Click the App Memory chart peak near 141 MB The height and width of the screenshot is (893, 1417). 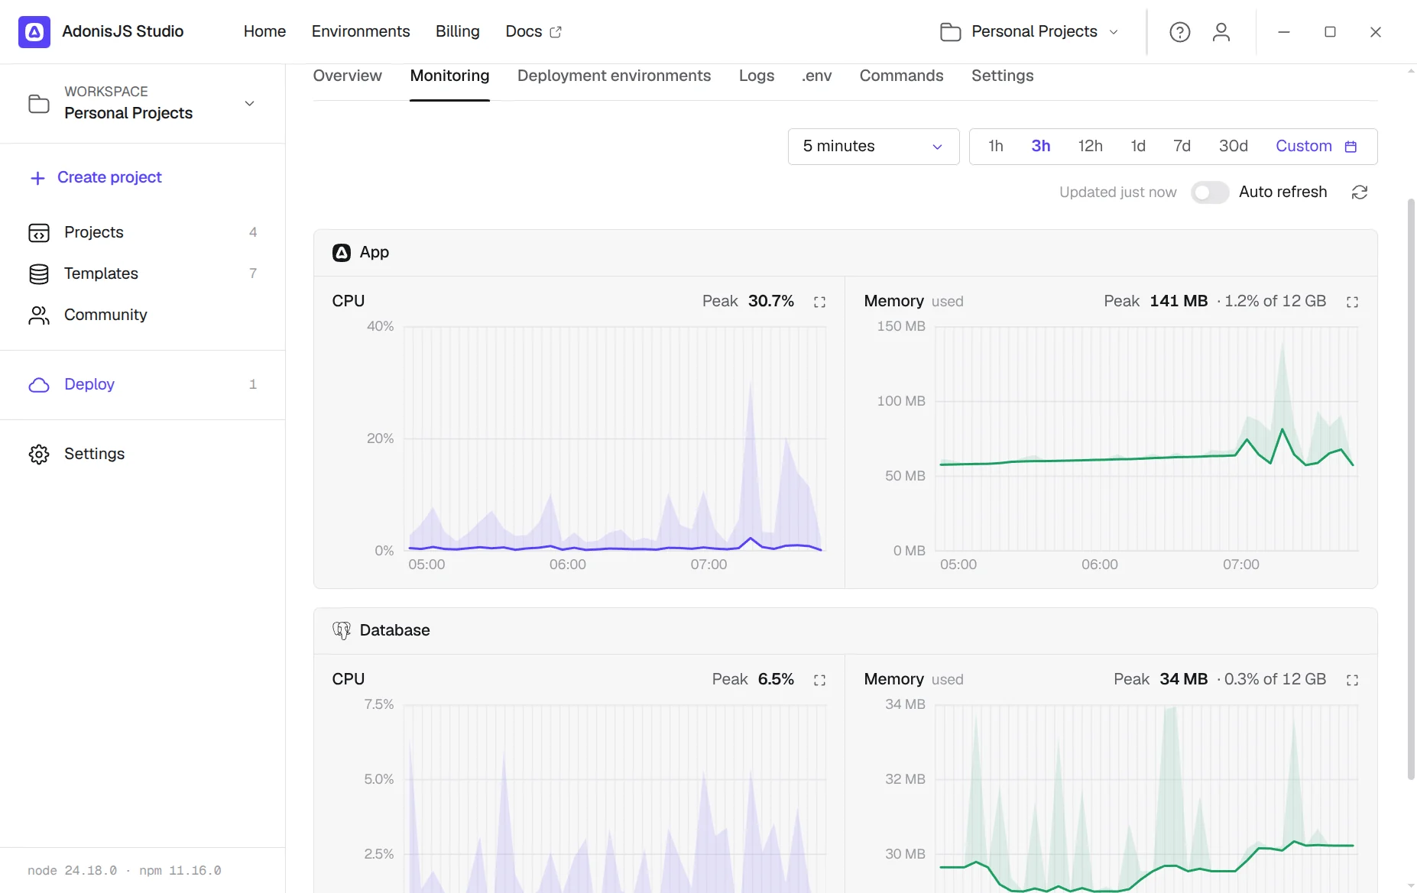click(x=1282, y=344)
